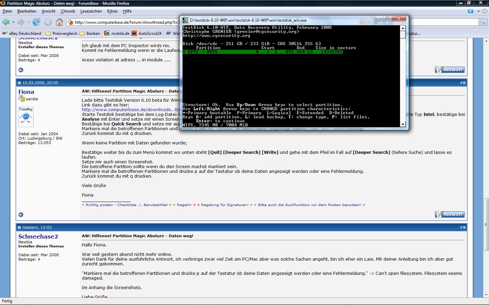
Task: Reload the page in Firefox
Action: [36, 22]
